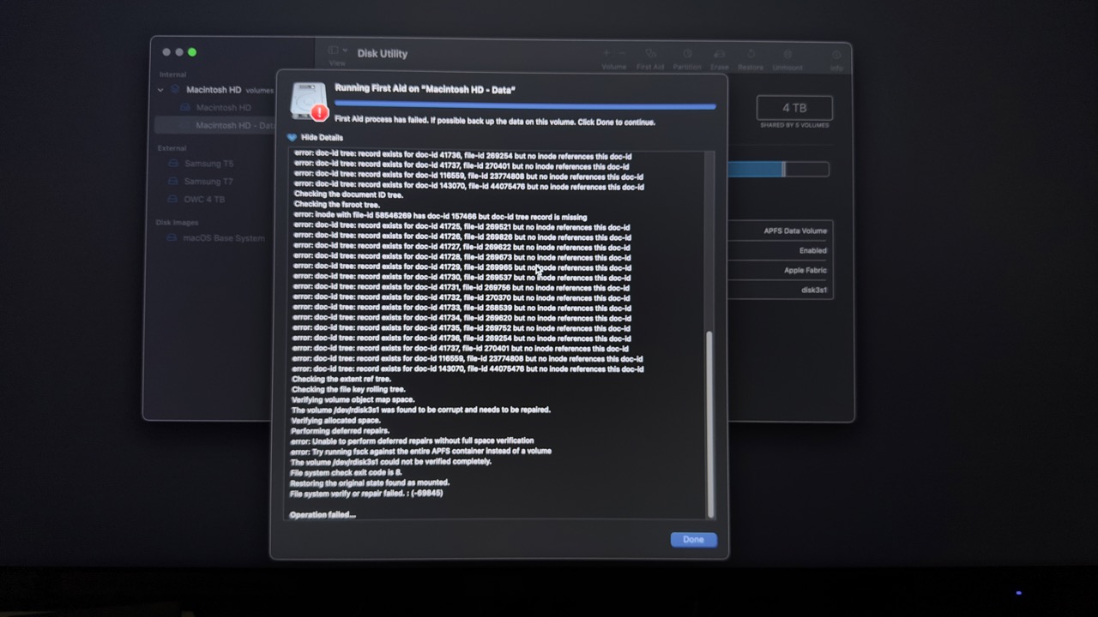Click error line Unable to perform deferred repairs
1098x617 pixels.
(x=412, y=440)
